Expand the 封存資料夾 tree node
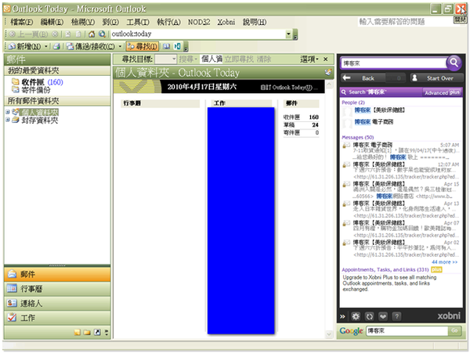 8,120
